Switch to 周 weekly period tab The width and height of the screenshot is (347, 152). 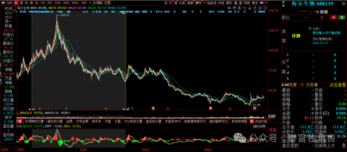(x=22, y=3)
